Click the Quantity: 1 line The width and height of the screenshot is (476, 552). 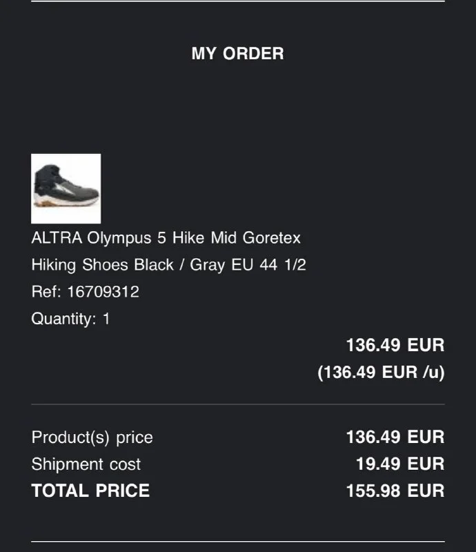click(x=70, y=319)
